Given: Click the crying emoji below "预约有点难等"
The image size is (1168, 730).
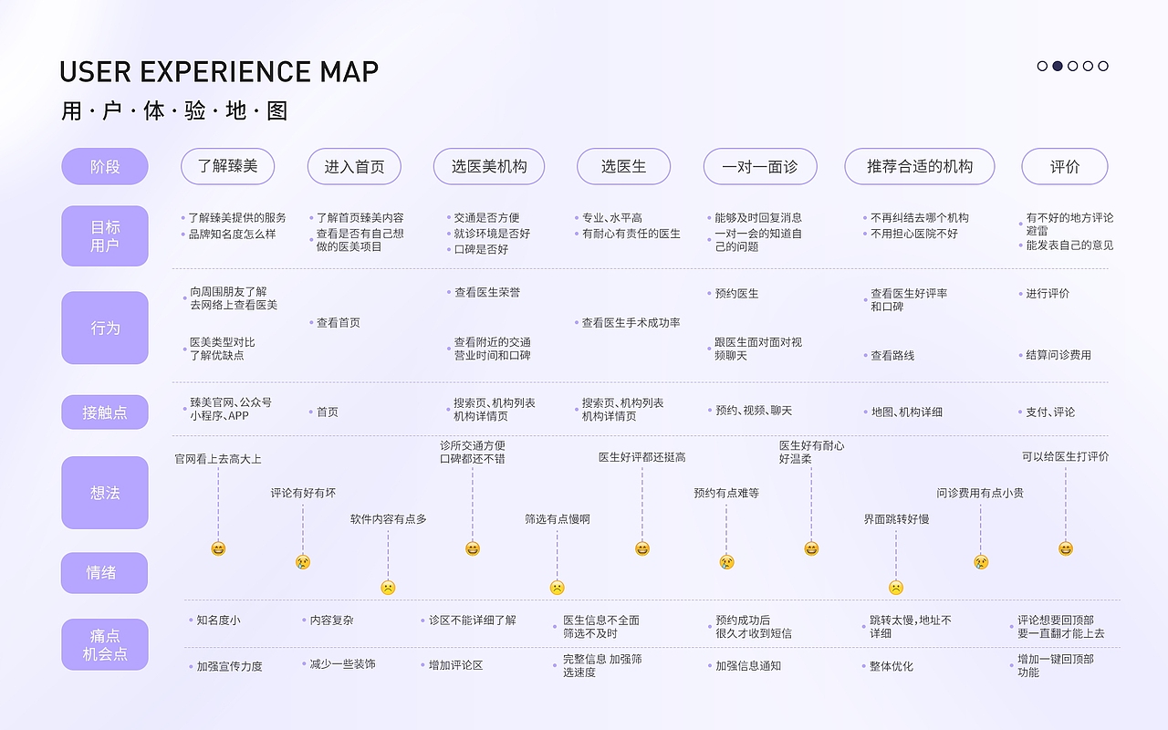Looking at the screenshot, I should (x=726, y=563).
